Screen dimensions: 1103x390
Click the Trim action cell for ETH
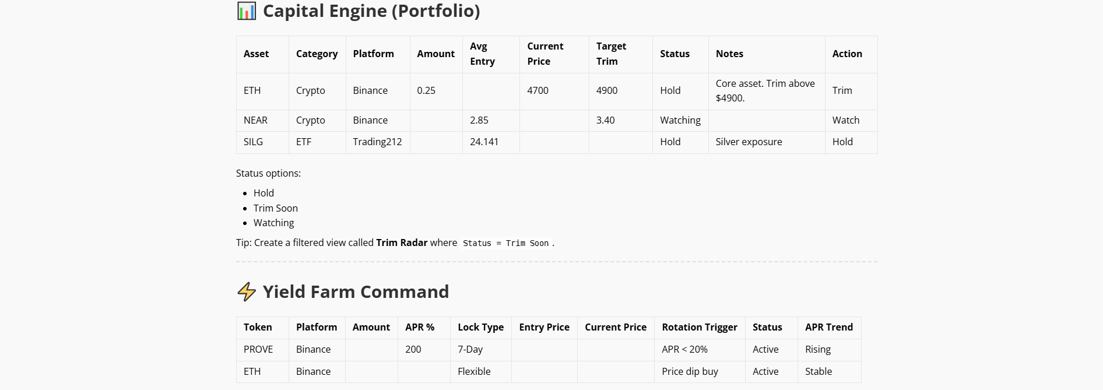click(x=851, y=91)
